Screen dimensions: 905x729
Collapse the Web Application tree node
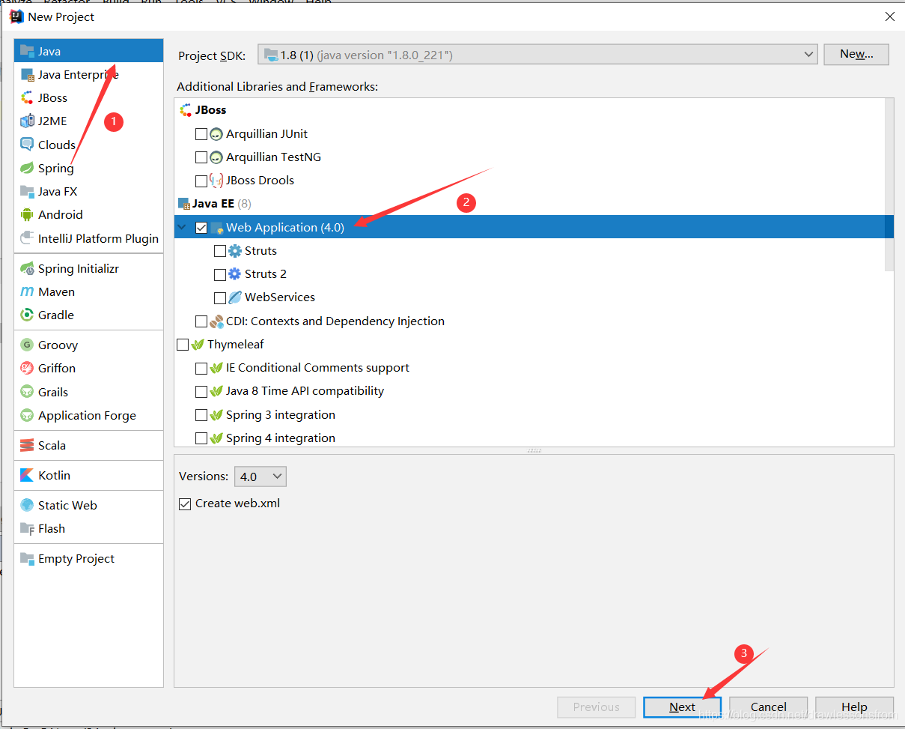(x=183, y=227)
